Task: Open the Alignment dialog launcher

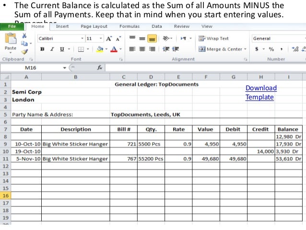Action: pos(246,59)
